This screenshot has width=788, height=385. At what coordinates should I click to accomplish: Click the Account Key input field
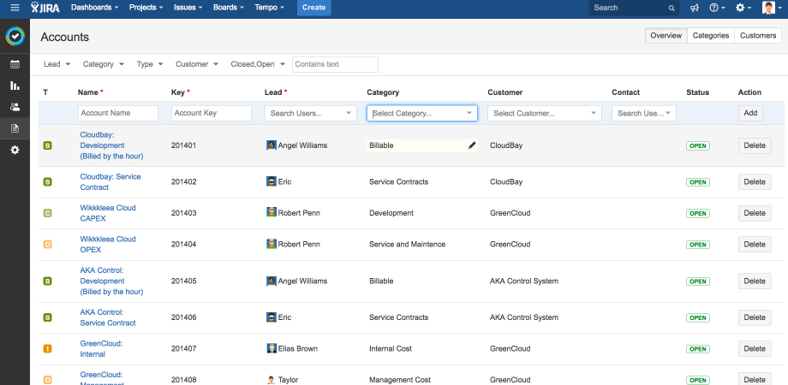pos(211,113)
